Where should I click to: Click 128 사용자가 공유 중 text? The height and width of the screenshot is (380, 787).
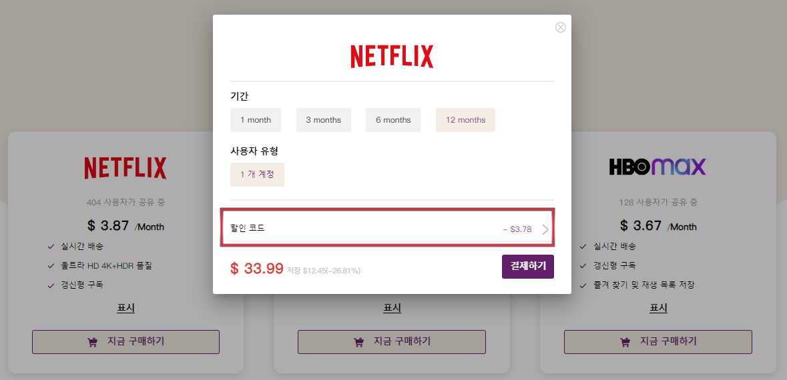point(658,203)
